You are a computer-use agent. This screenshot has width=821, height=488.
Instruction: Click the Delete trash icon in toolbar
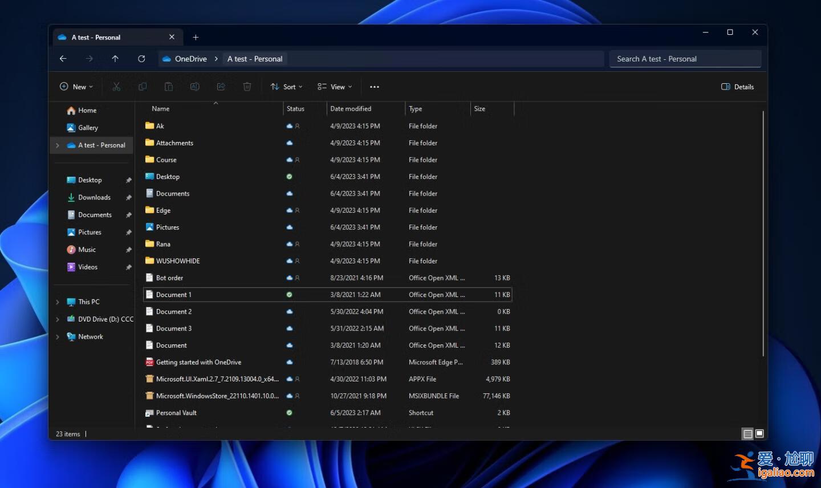[x=247, y=87]
